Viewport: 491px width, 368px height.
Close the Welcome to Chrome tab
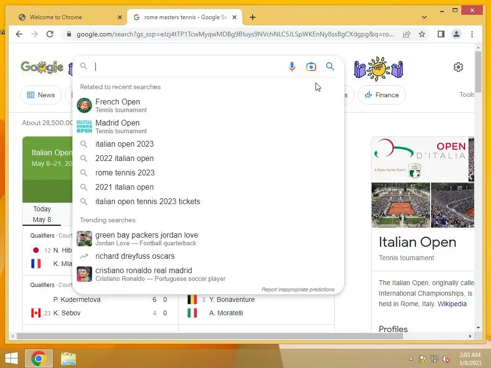click(x=119, y=17)
